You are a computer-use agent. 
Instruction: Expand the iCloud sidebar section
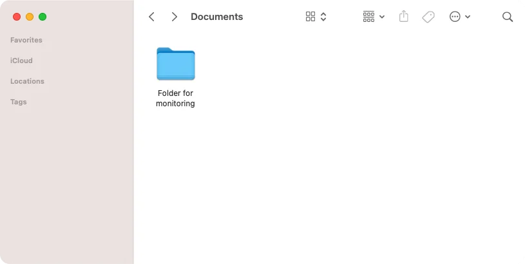click(x=21, y=61)
